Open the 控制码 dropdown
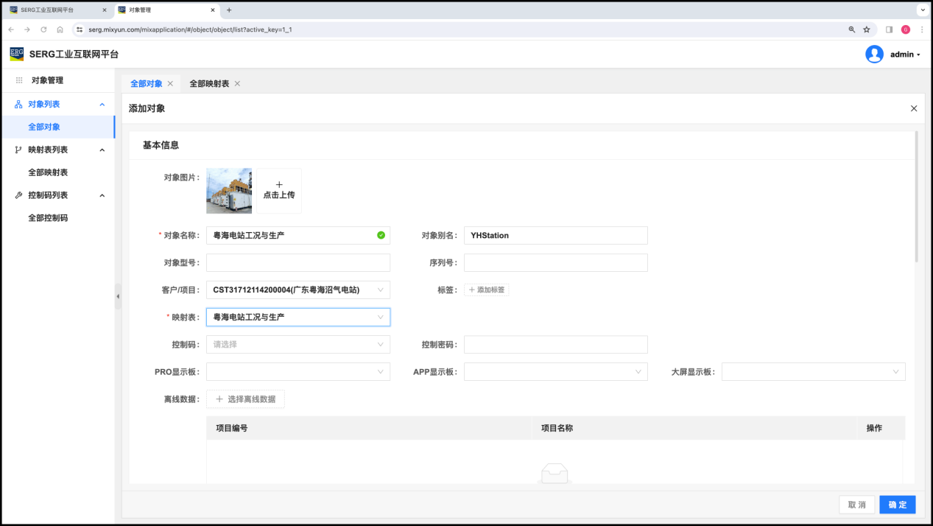933x526 pixels. tap(298, 344)
